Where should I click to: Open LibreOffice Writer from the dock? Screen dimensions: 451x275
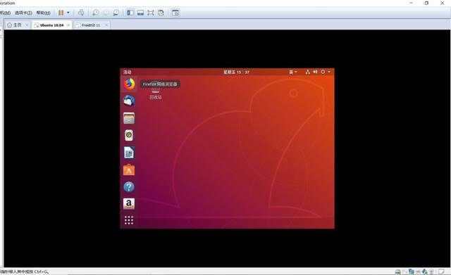coord(129,153)
